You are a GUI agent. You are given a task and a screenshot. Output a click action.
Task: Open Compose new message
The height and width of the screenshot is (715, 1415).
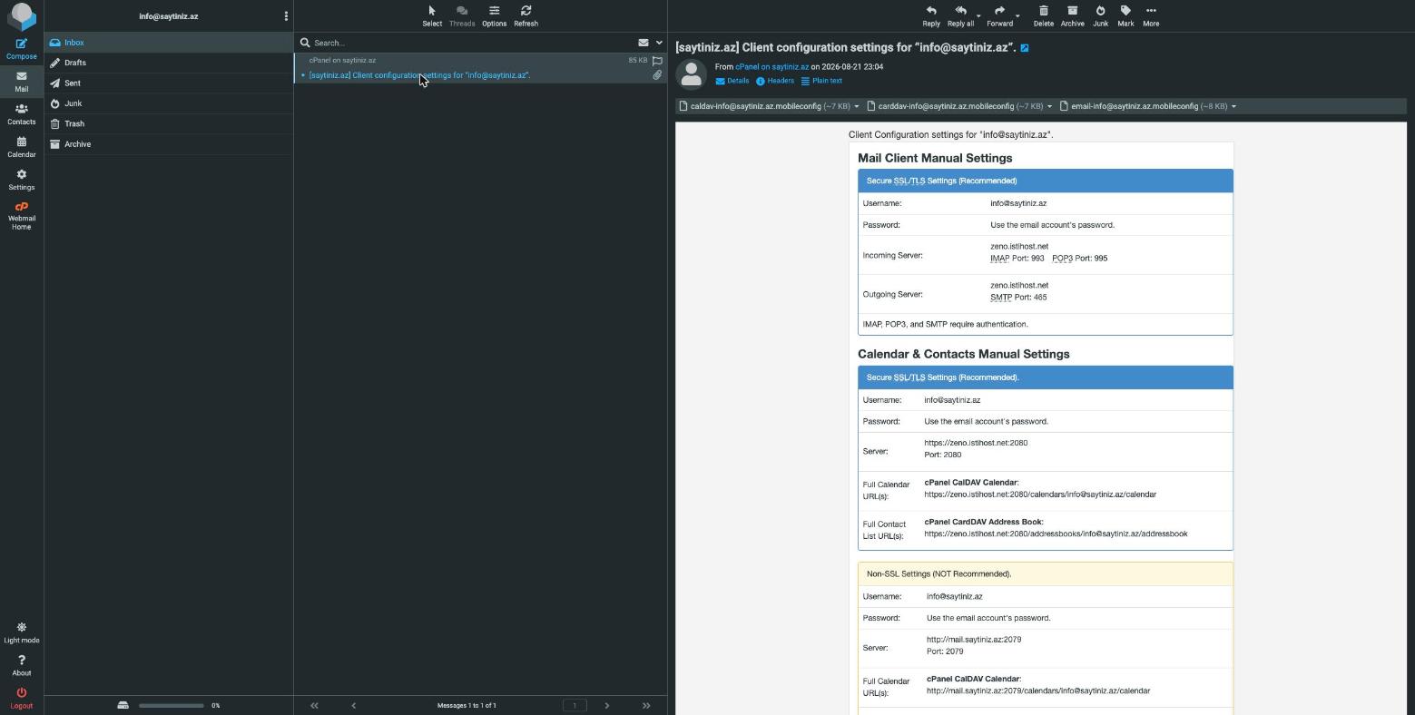coord(22,49)
